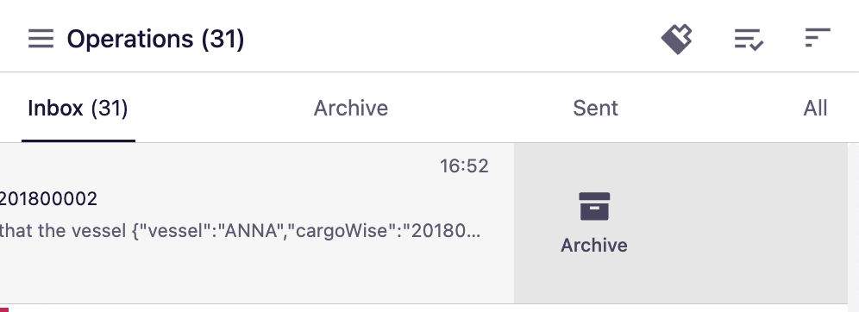The image size is (859, 312).
Task: Click blank space below the message preview text
Action: (241, 274)
